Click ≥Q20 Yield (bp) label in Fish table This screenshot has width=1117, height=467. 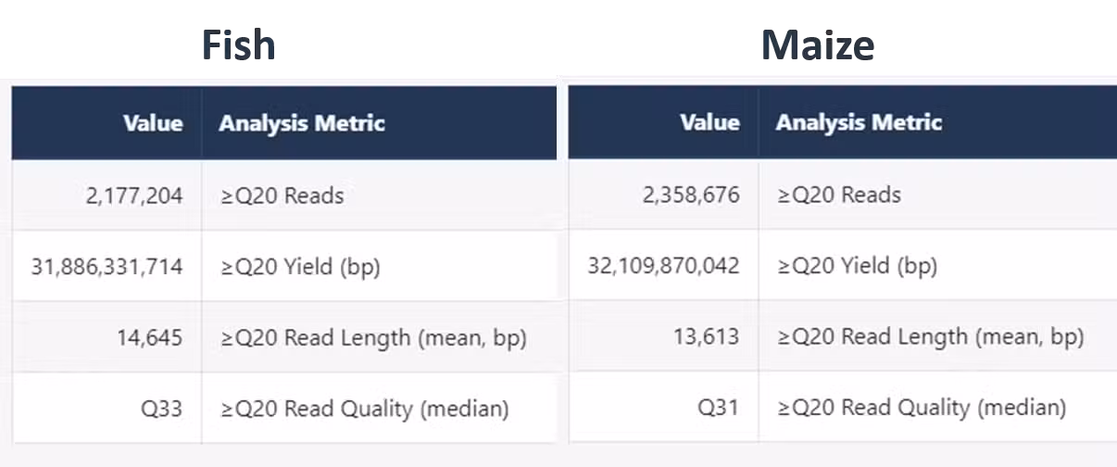point(300,267)
